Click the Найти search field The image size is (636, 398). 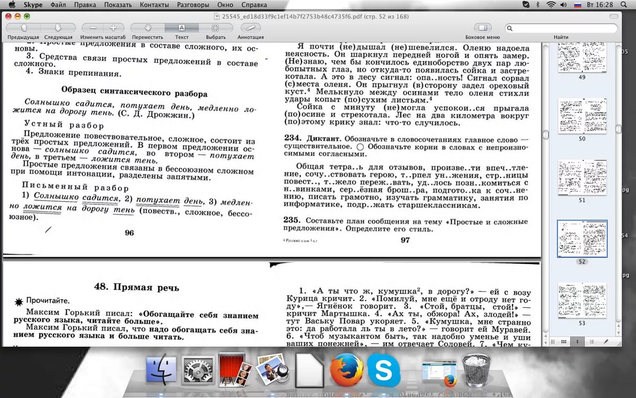point(561,28)
